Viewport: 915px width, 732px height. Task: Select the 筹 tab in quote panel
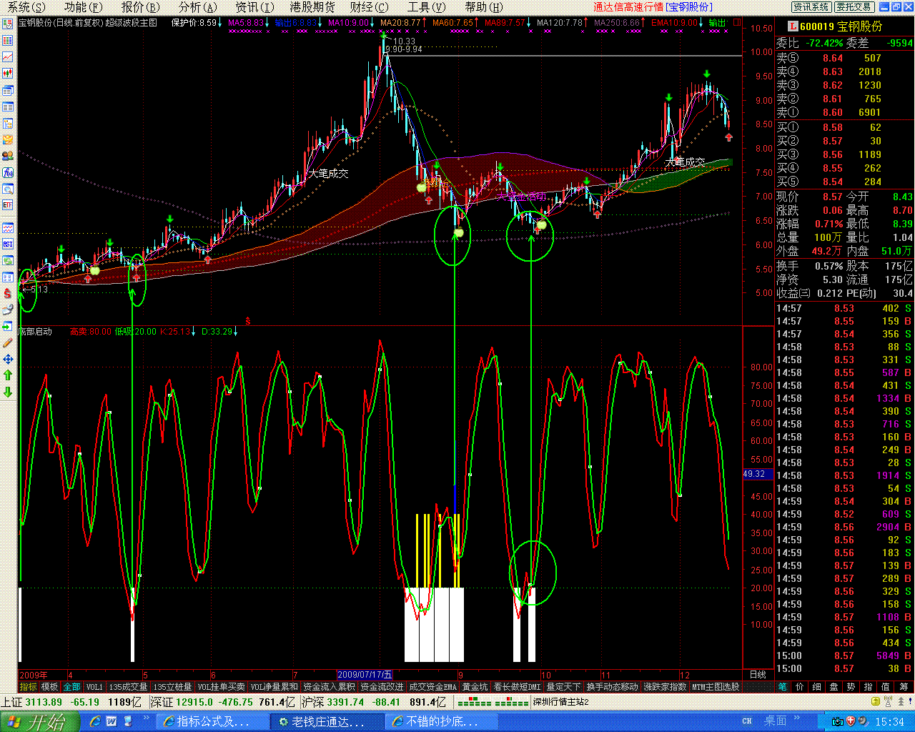(904, 687)
